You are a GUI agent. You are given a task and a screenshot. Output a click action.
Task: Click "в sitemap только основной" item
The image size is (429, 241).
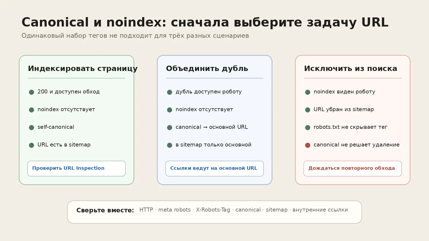pos(209,145)
